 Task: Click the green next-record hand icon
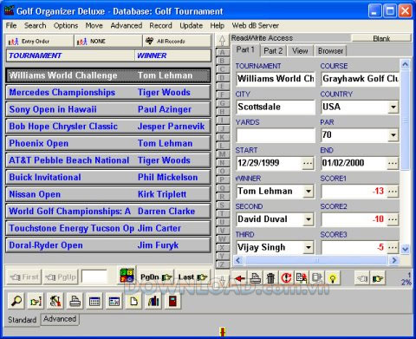click(378, 278)
